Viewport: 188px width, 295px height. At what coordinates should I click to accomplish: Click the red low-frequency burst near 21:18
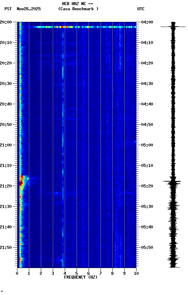click(x=21, y=182)
